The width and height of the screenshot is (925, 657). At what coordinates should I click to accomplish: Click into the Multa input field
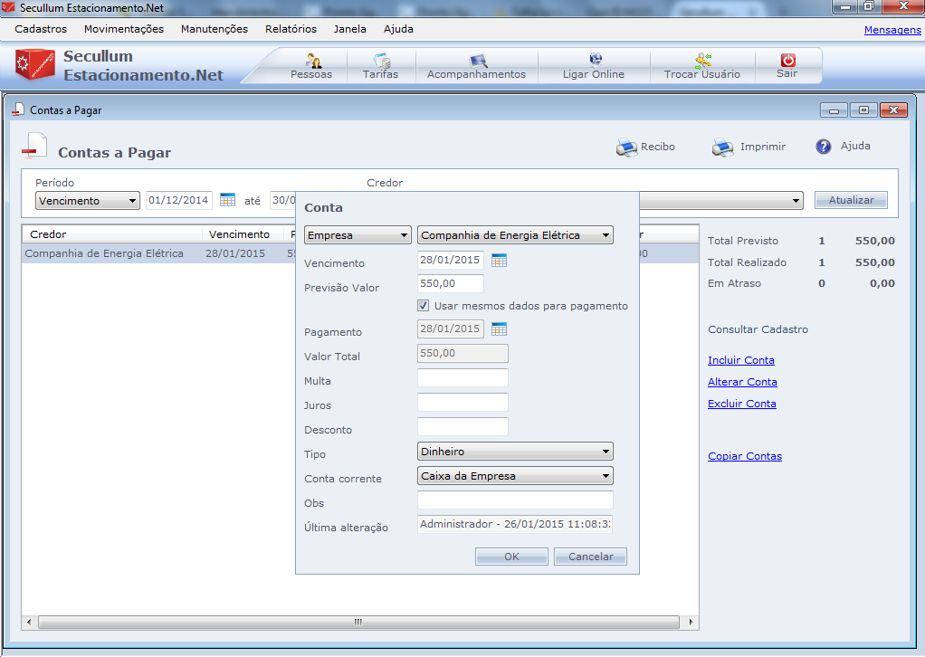462,378
